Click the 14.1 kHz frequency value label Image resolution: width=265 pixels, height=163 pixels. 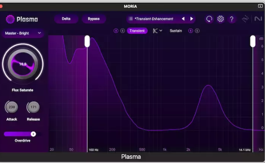tap(245, 150)
